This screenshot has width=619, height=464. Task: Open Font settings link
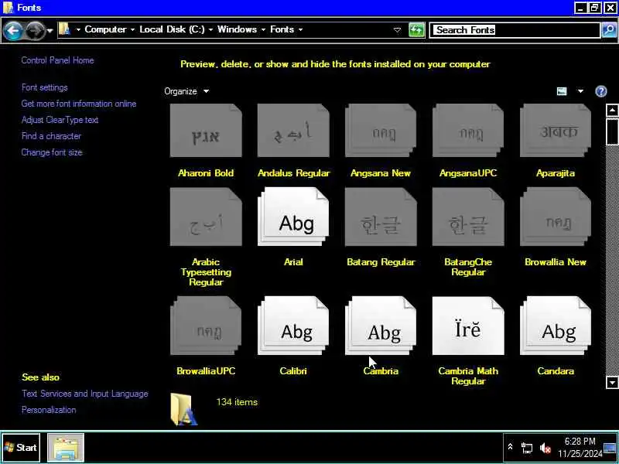pyautogui.click(x=45, y=87)
